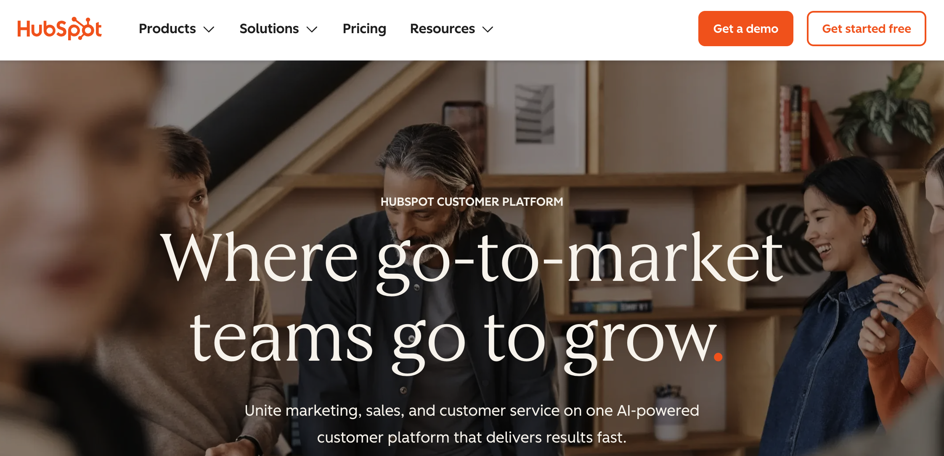Click the "Unite marketing, sales" subheading line
This screenshot has width=944, height=456.
tap(472, 410)
